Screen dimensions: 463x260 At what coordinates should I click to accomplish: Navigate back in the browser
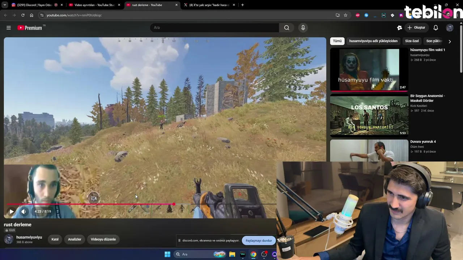tap(5, 15)
